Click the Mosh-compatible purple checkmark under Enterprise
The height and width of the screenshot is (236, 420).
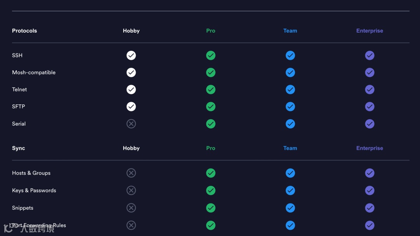[x=370, y=73]
